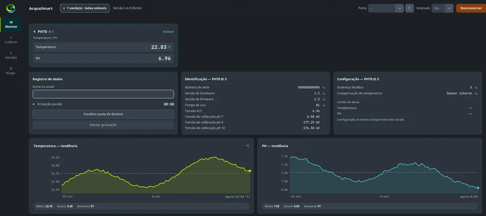This screenshot has height=216, width=486.
Task: Click the Desconectar button
Action: [471, 8]
